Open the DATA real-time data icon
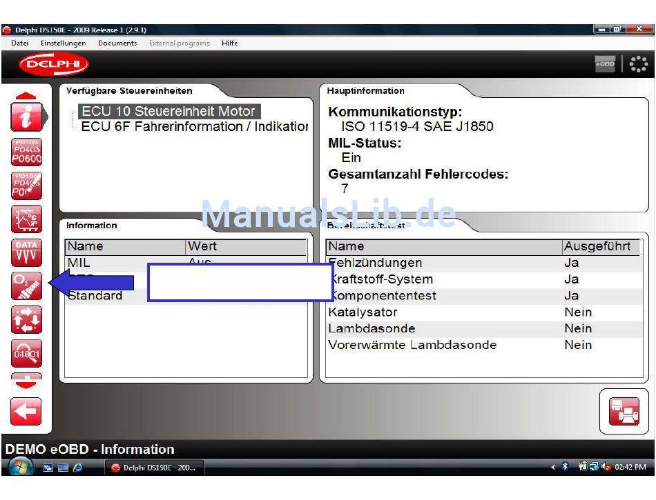Image resolution: width=656 pixels, height=500 pixels. 26,252
